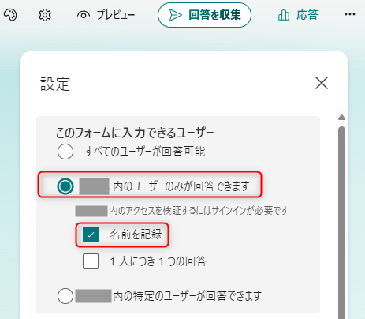This screenshot has width=365, height=319.
Task: Click the settings gear icon
Action: click(45, 15)
